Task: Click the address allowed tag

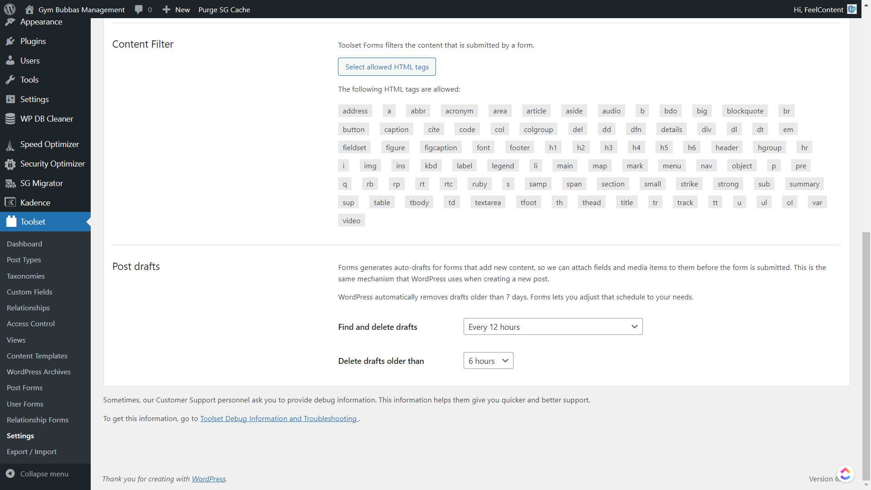Action: (355, 111)
